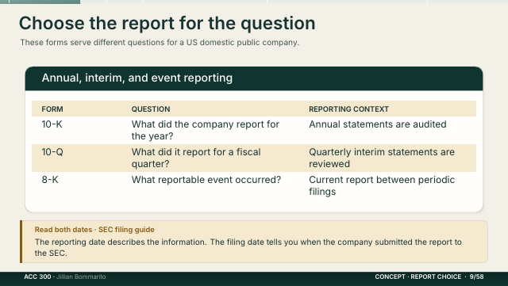Click 'Quarterly interim statements are reviewed' cell
Image resolution: width=508 pixels, height=286 pixels.
tap(382, 158)
